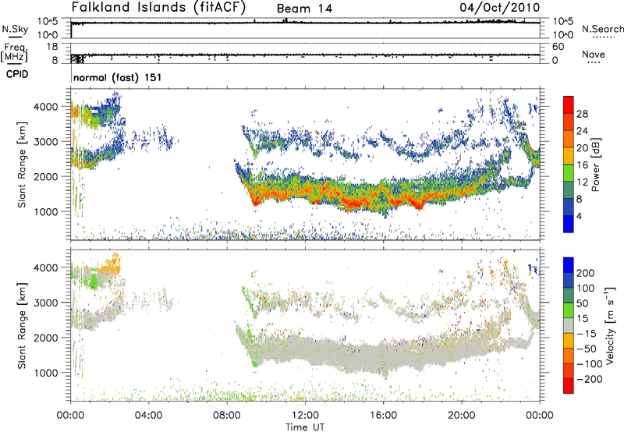Pick the gray -15 to 15 Velocity segment
The height and width of the screenshot is (432, 624).
click(569, 325)
